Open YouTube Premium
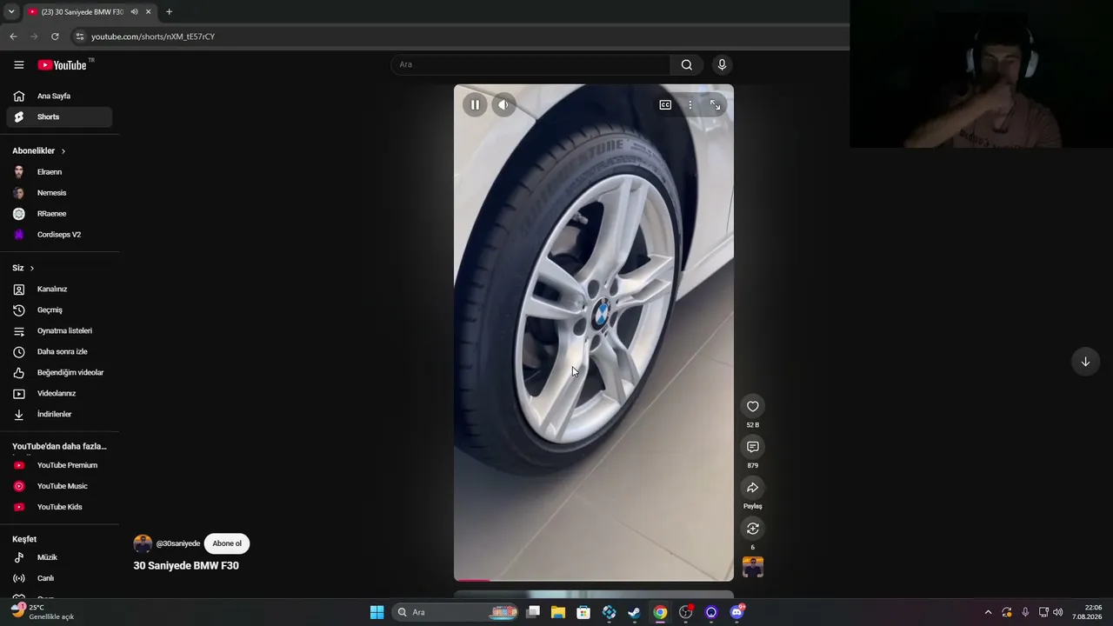 click(59, 465)
